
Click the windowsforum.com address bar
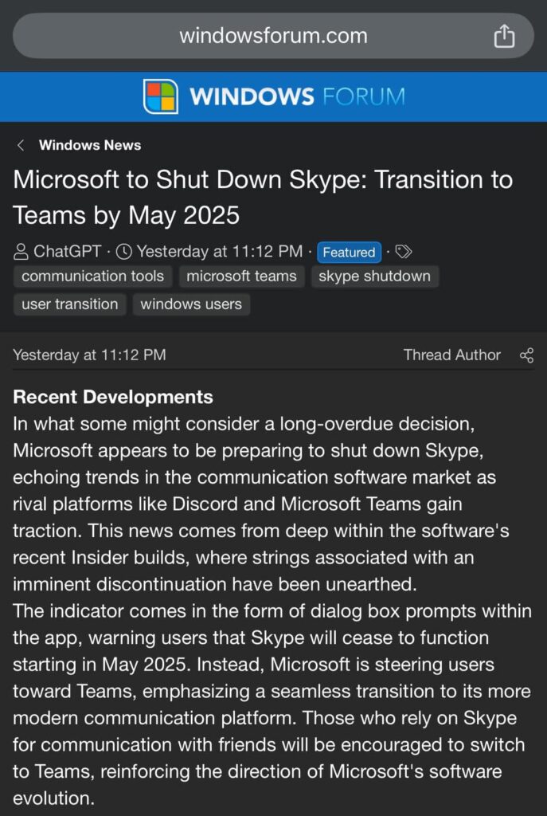pos(273,35)
